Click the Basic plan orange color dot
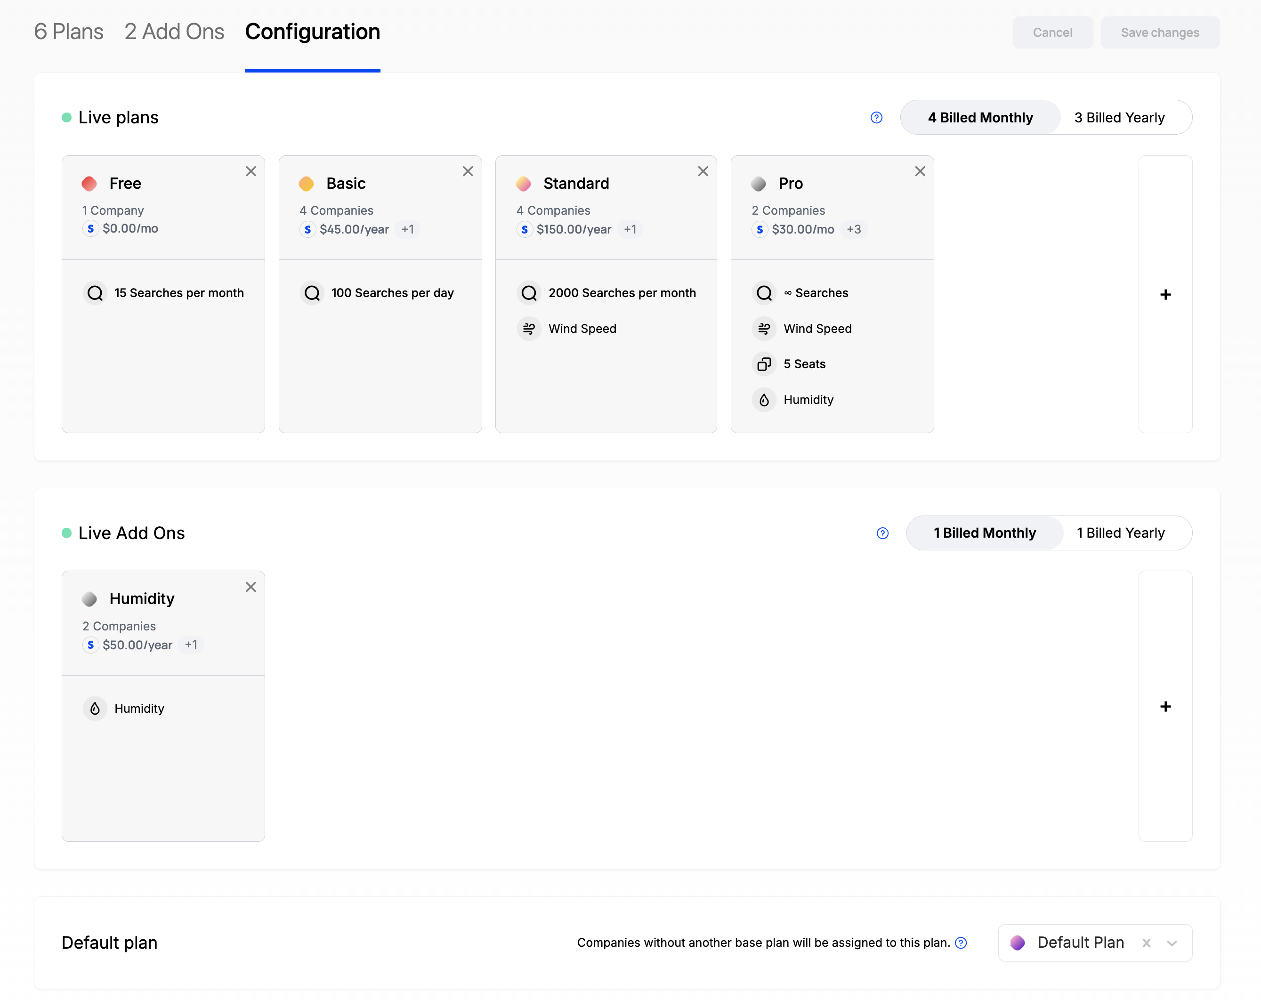The width and height of the screenshot is (1261, 1000). (x=306, y=184)
